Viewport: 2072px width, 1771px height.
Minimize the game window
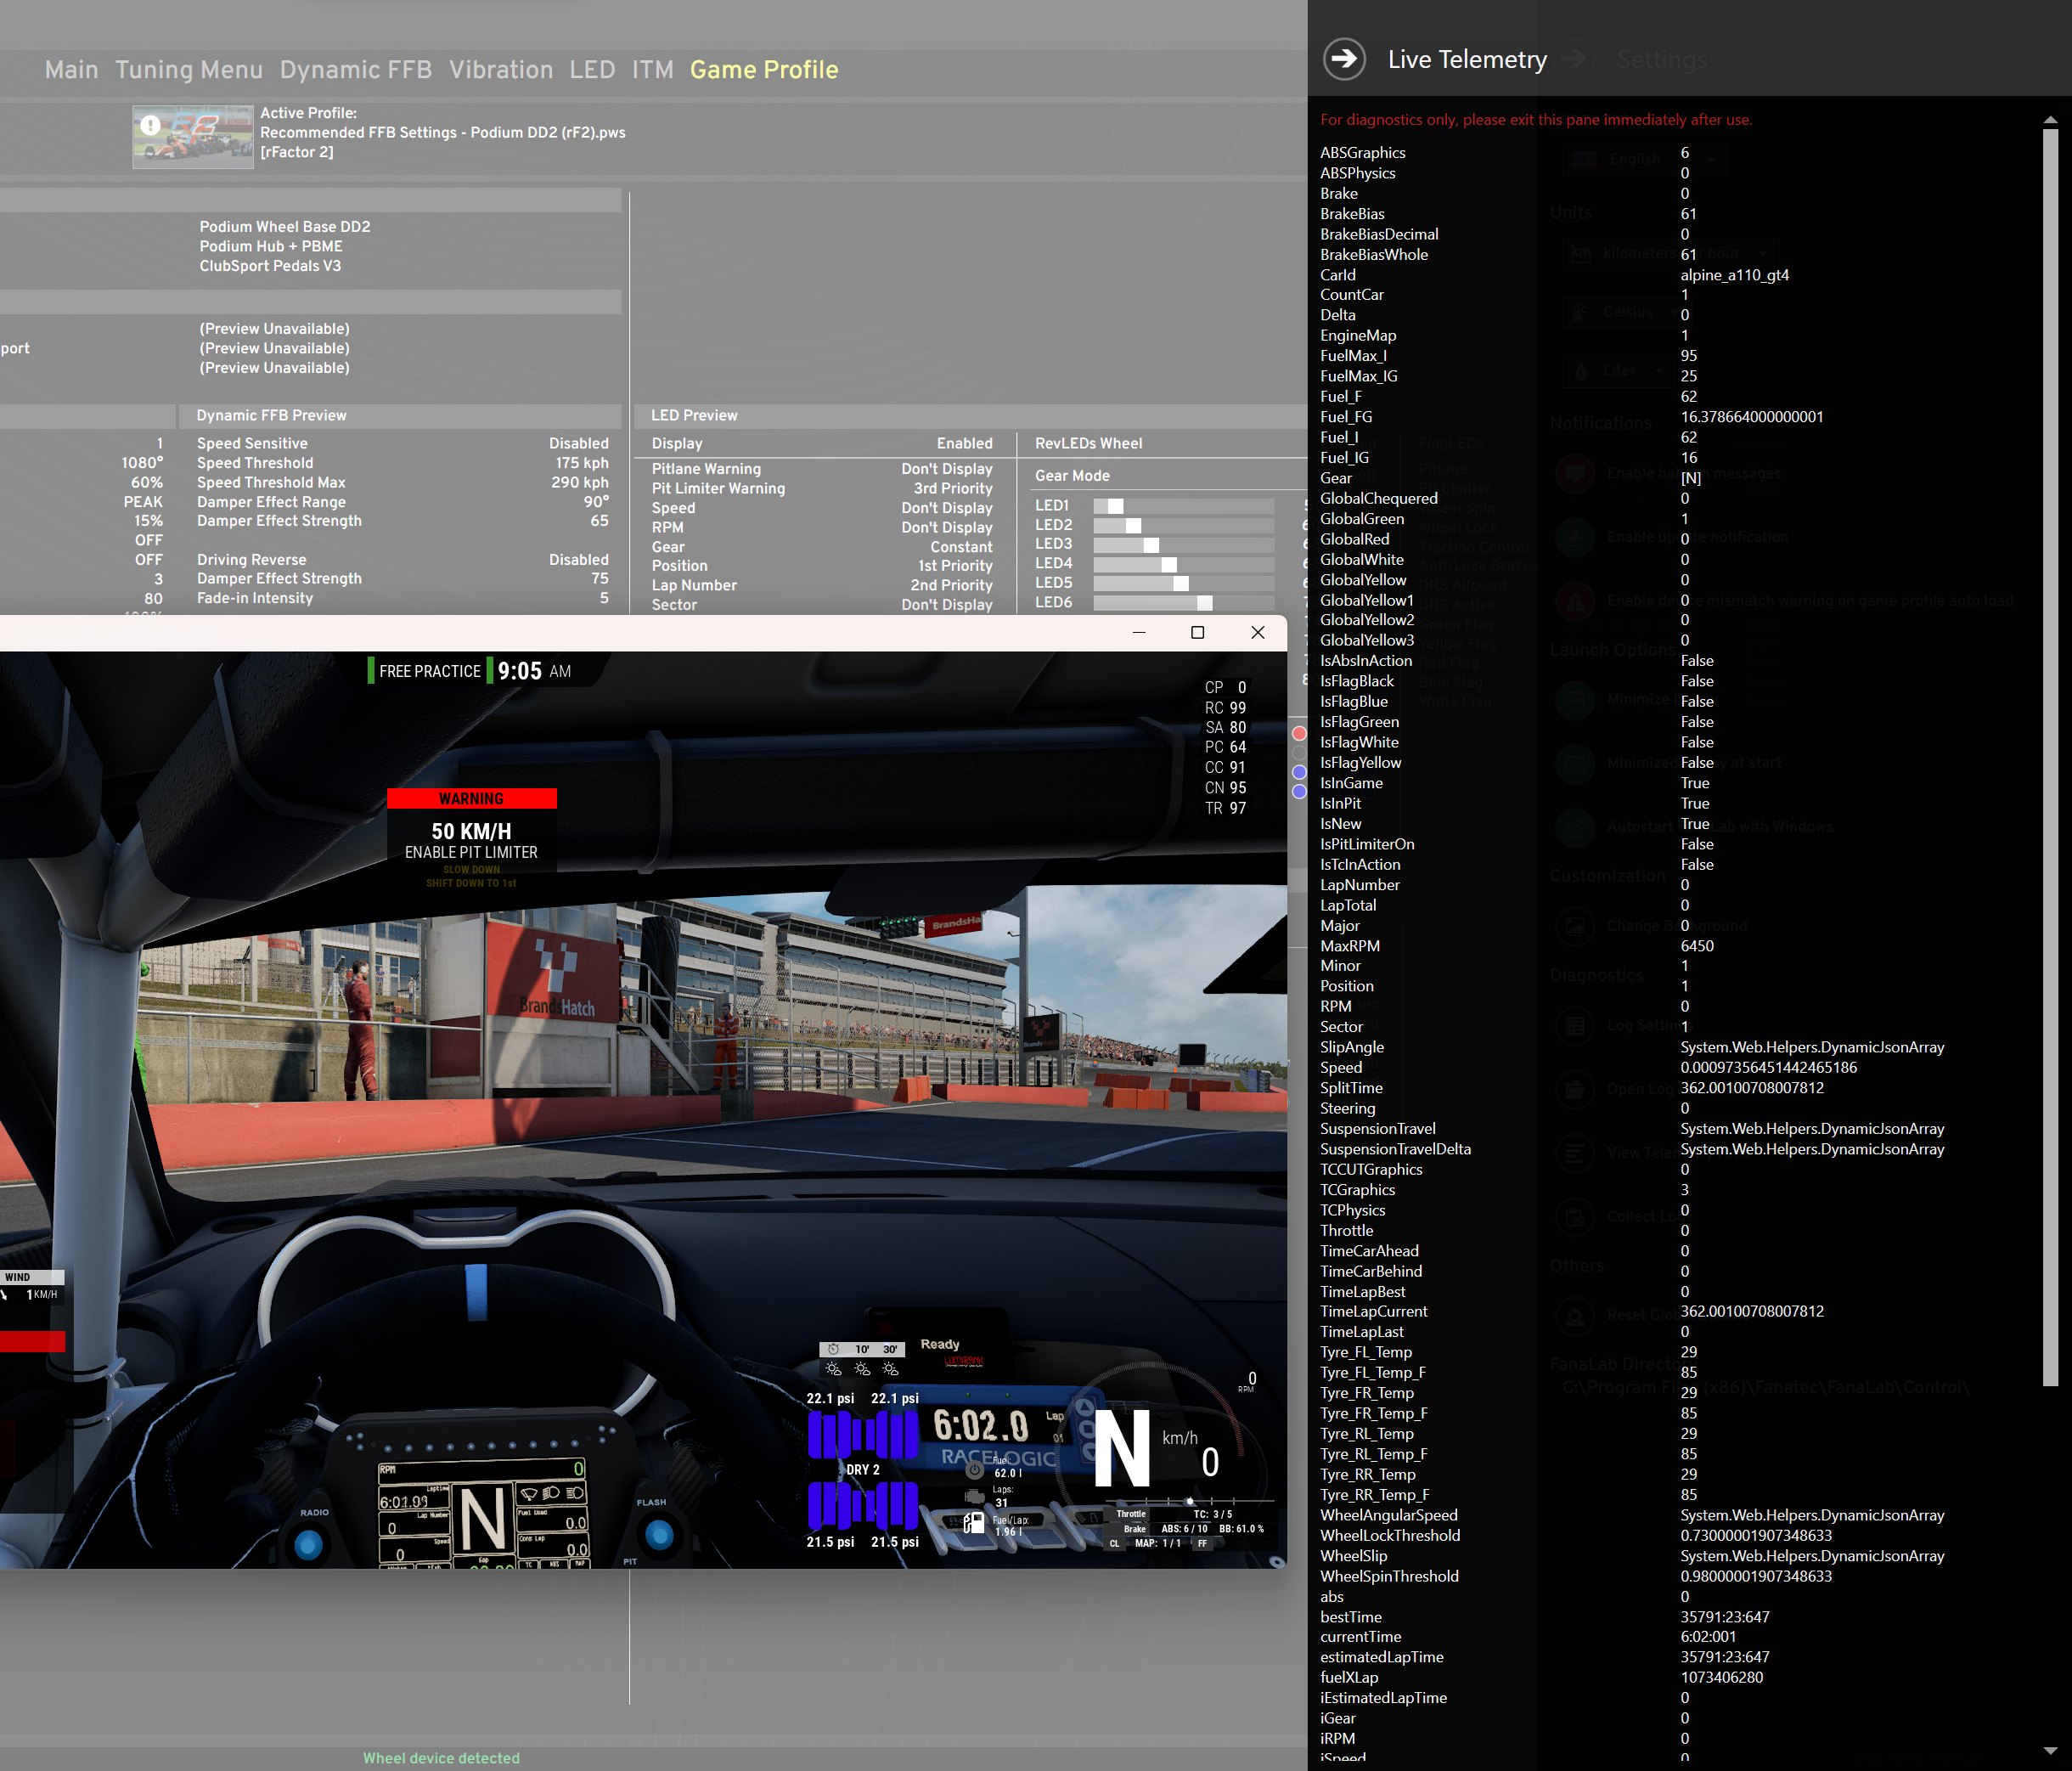(1138, 632)
